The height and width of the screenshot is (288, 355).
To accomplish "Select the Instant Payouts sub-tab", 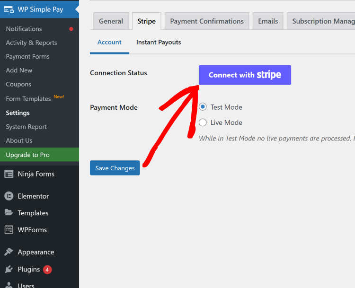I will point(159,42).
